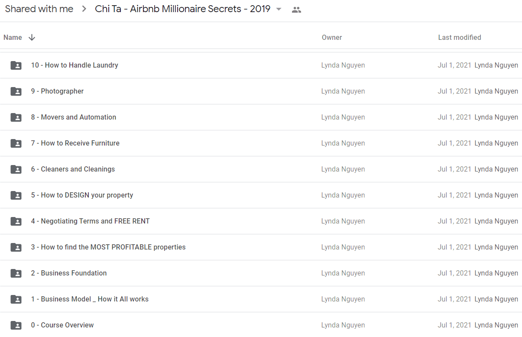The image size is (522, 337).
Task: Go to Shared with me breadcrumb
Action: click(x=39, y=9)
